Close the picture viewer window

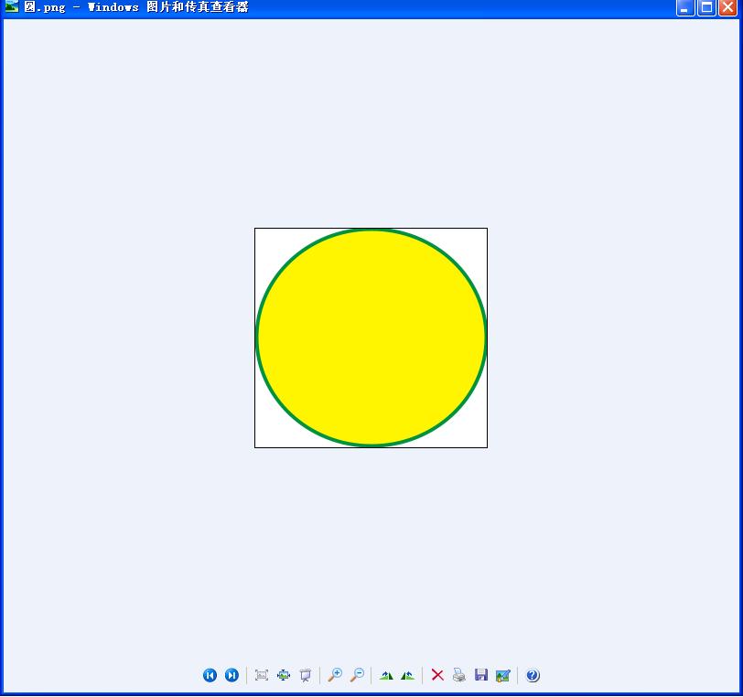[x=727, y=7]
